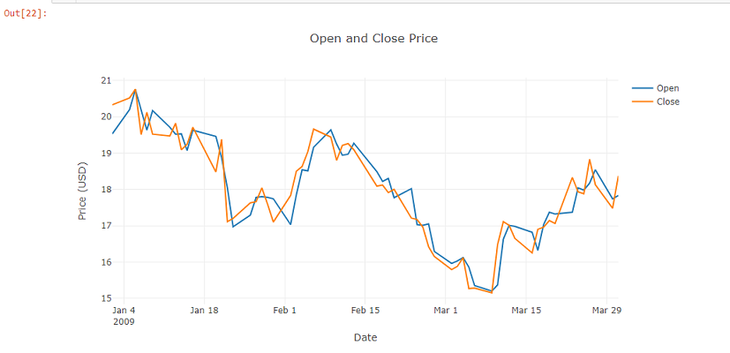Click the Feb 15 x-axis tick label
This screenshot has width=730, height=353.
click(x=365, y=311)
